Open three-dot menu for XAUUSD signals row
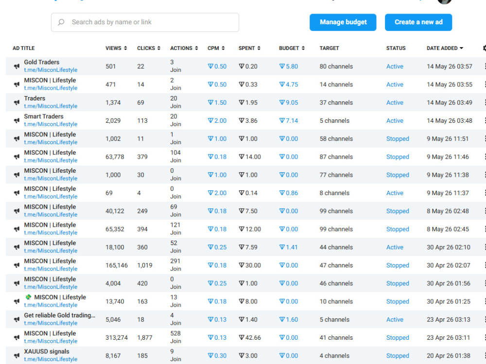 click(x=485, y=356)
